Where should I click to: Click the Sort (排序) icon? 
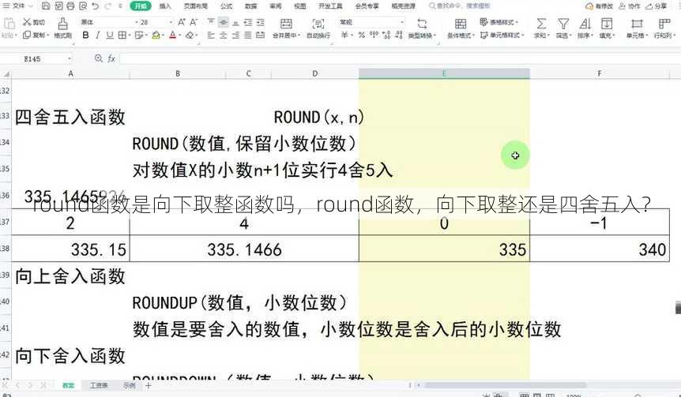tap(585, 24)
